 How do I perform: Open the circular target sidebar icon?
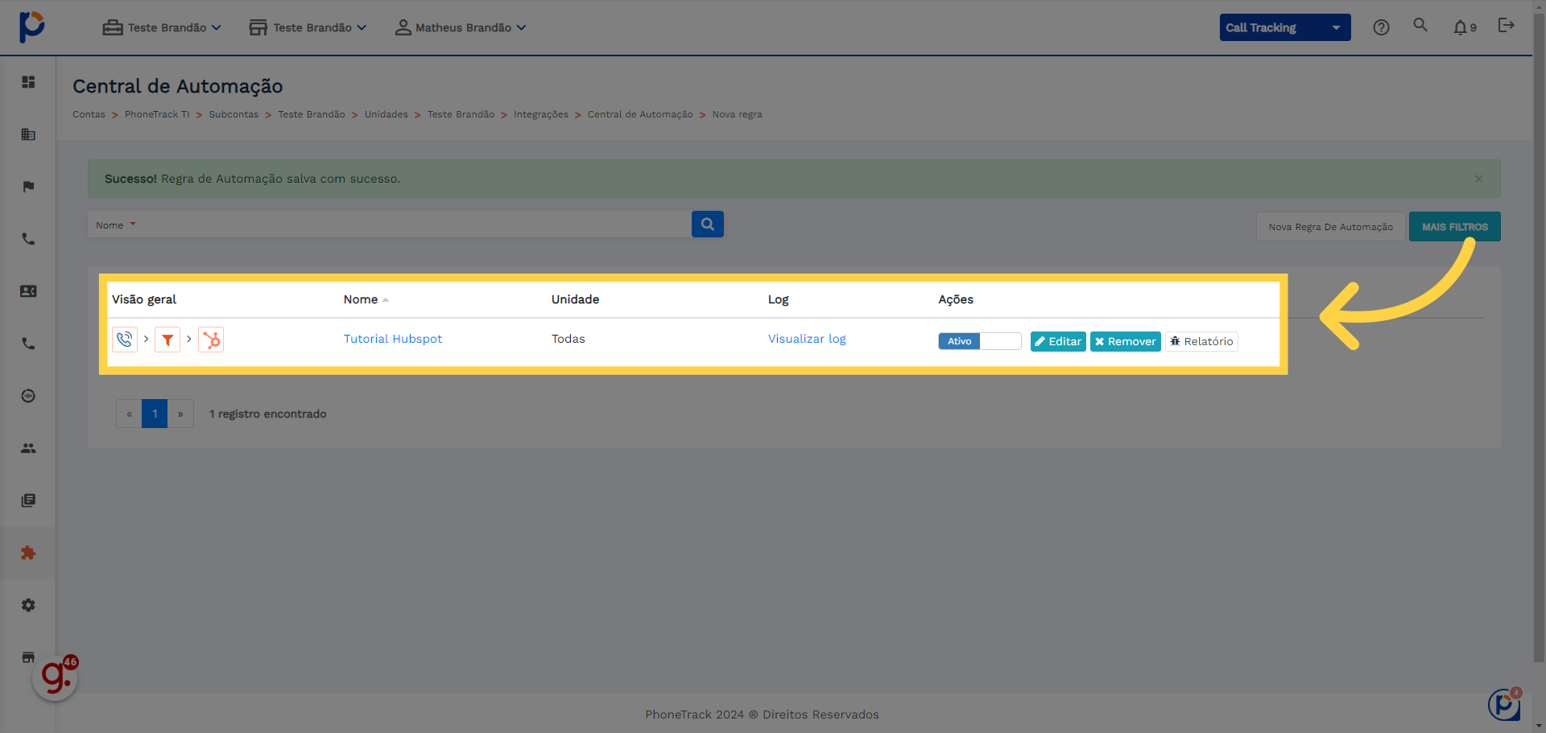(28, 396)
